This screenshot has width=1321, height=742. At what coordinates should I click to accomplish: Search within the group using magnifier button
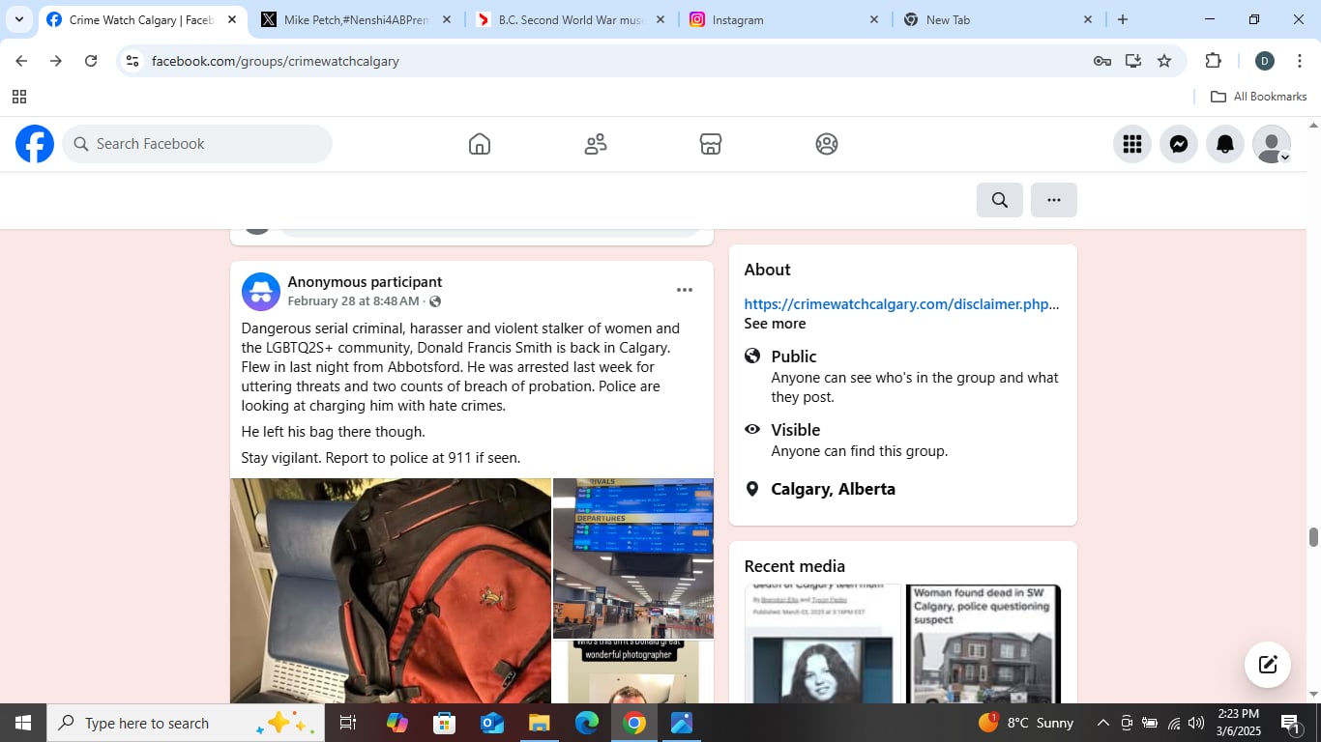click(1000, 200)
